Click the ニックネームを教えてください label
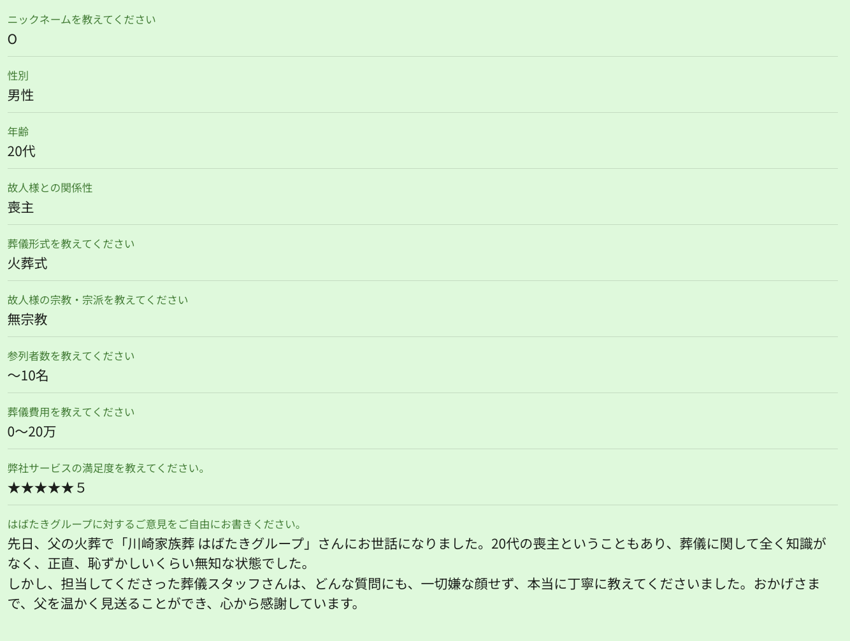This screenshot has height=641, width=850. pos(82,20)
